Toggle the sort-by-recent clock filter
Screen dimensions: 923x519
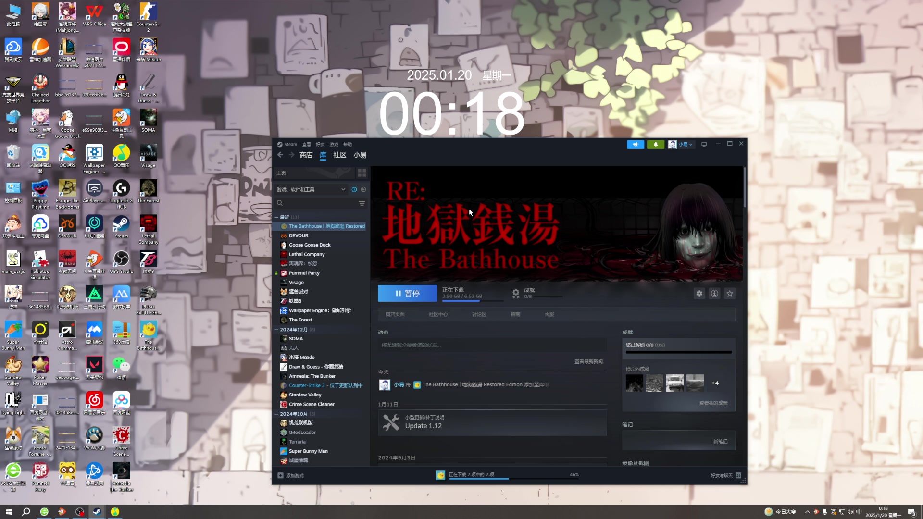tap(354, 190)
